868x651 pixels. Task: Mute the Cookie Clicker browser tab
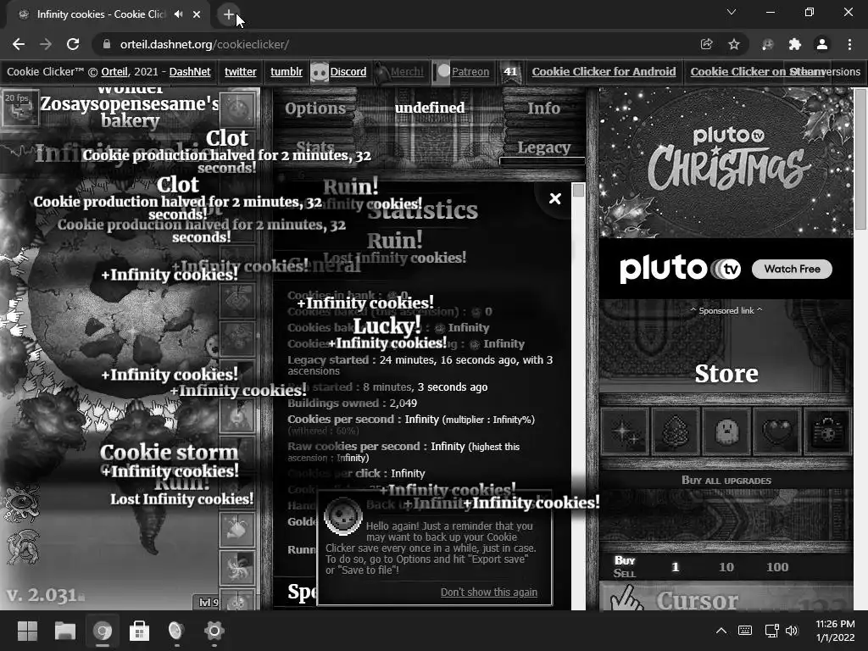tap(178, 14)
